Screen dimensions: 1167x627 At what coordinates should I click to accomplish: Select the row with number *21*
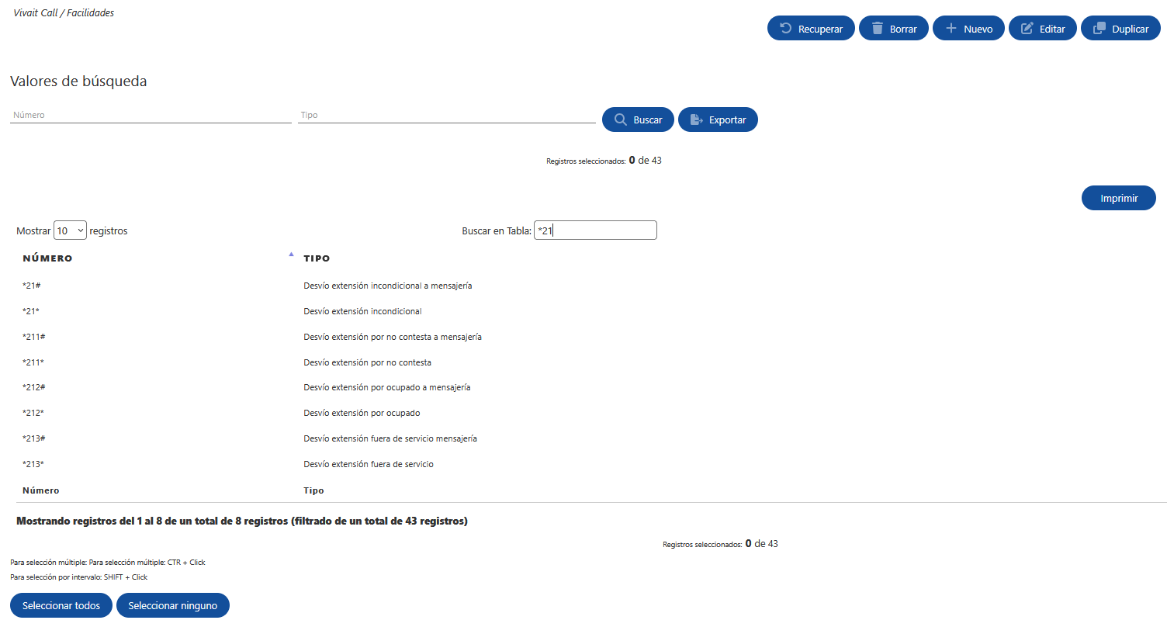pos(590,311)
